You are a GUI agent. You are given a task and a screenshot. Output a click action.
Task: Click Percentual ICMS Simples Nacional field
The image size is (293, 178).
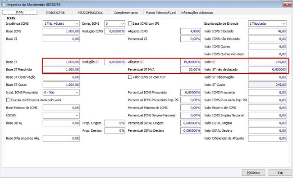(x=191, y=116)
